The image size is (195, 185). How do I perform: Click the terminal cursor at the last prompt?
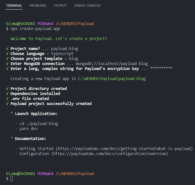(x=11, y=179)
